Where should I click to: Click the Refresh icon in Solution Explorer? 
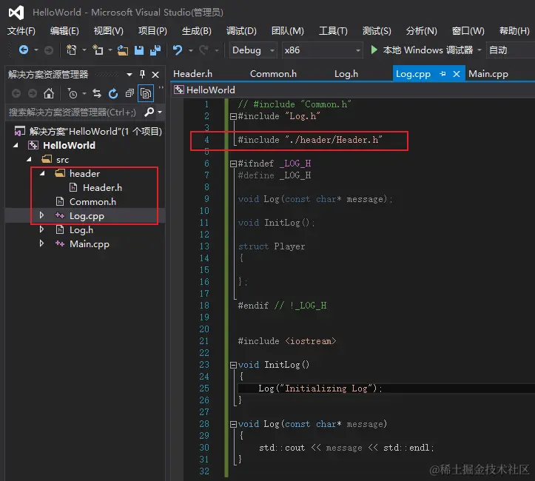pos(113,93)
